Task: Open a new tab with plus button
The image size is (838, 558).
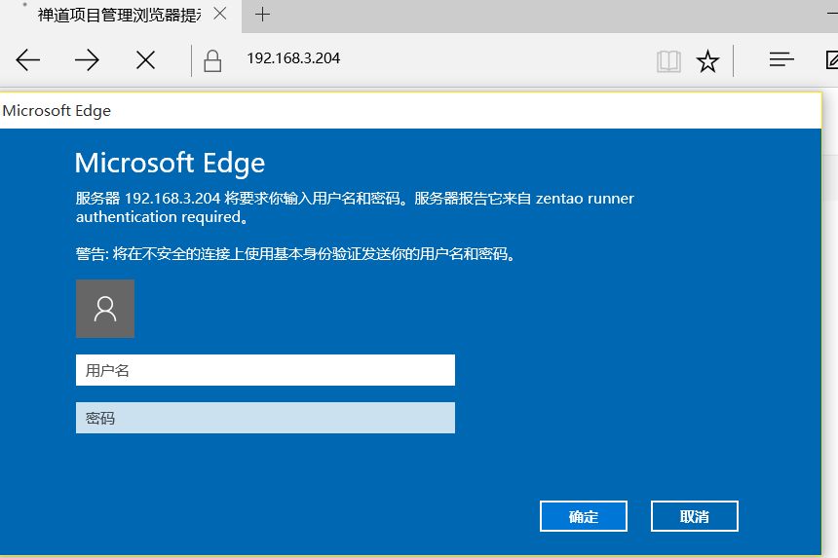Action: coord(262,15)
